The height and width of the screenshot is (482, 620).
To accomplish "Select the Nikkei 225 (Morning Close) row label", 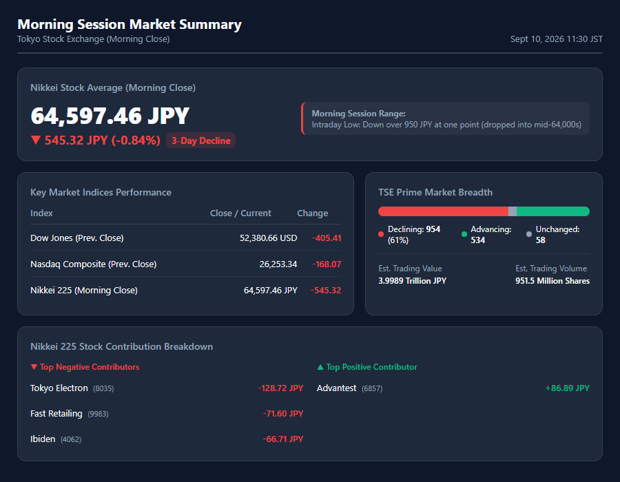I will click(84, 291).
